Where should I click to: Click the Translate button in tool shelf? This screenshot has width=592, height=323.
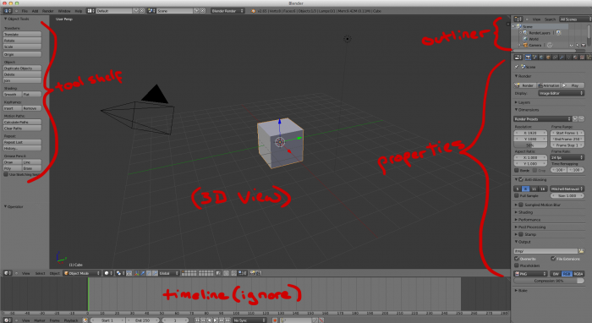tap(22, 35)
